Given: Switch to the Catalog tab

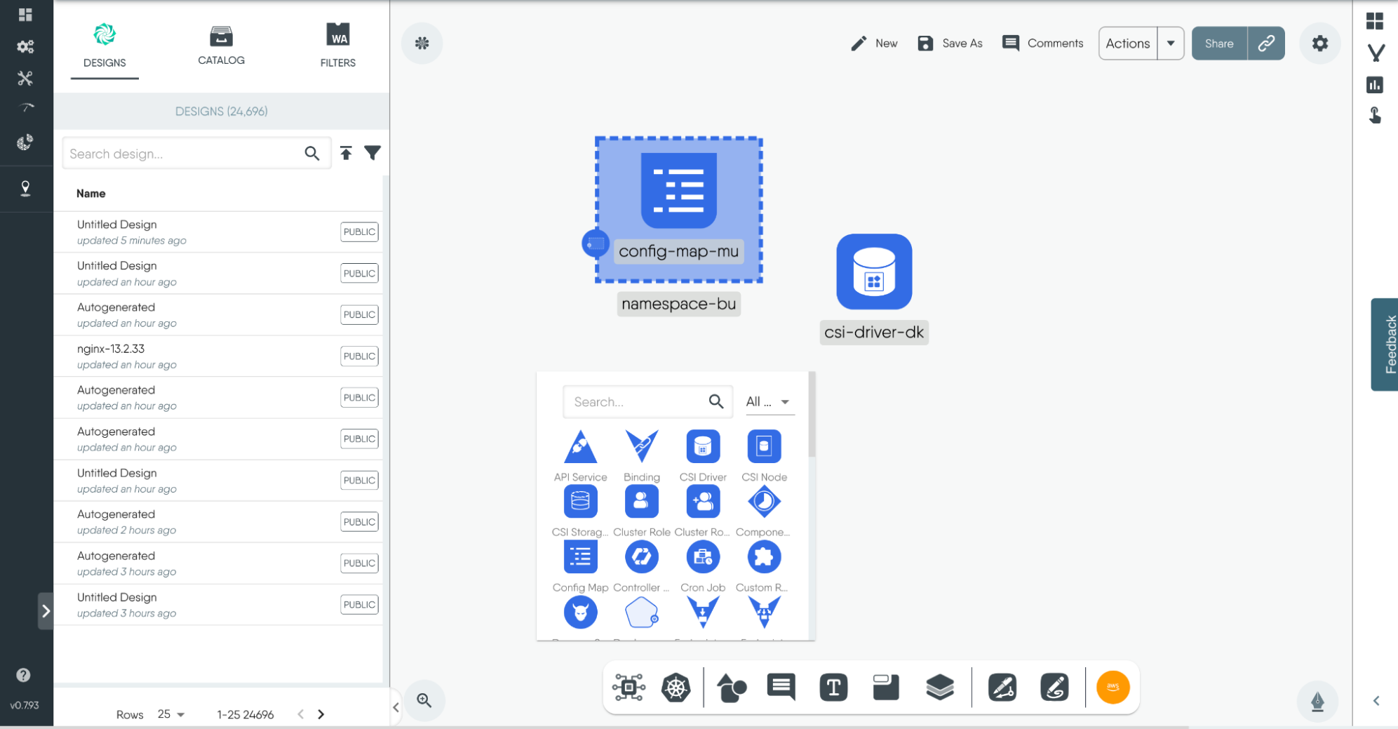Looking at the screenshot, I should click(221, 46).
